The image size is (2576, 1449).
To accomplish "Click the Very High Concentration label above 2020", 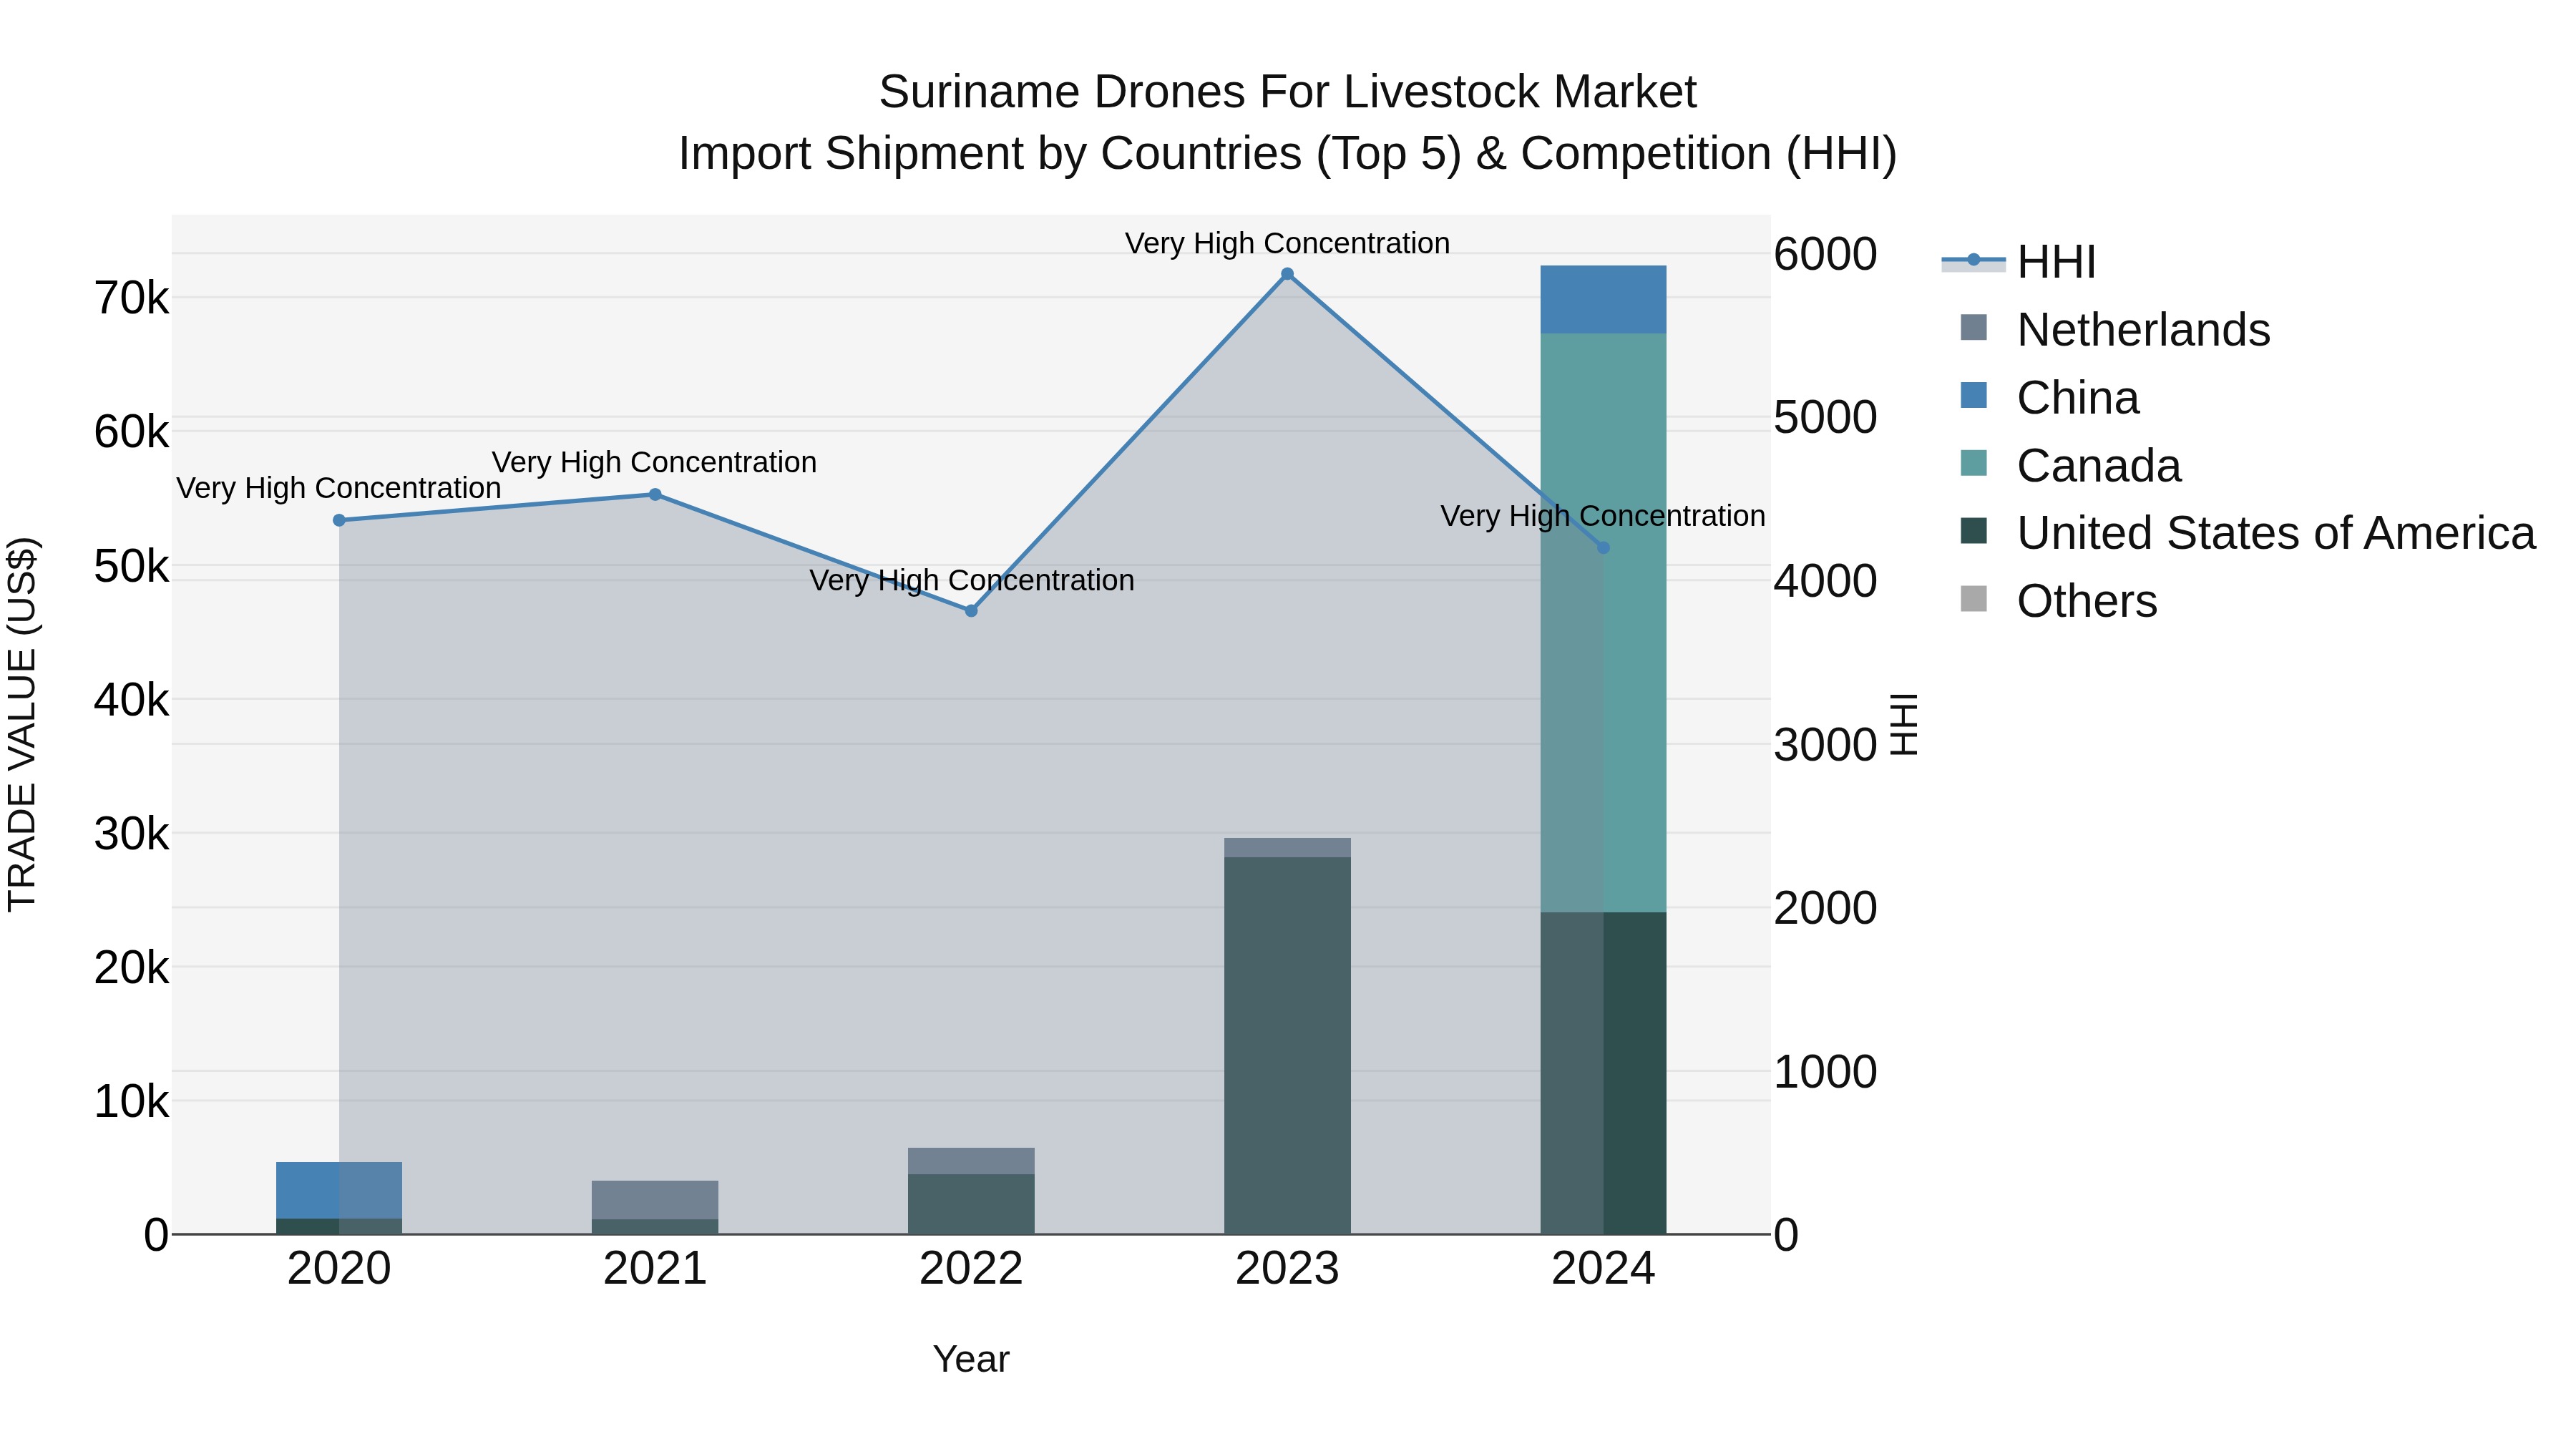I will (x=339, y=488).
